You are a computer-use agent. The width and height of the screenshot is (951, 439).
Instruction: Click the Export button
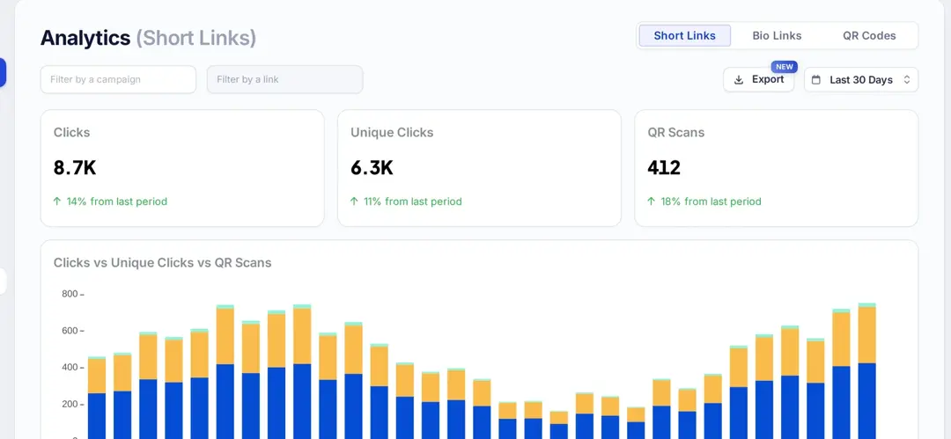pos(759,79)
